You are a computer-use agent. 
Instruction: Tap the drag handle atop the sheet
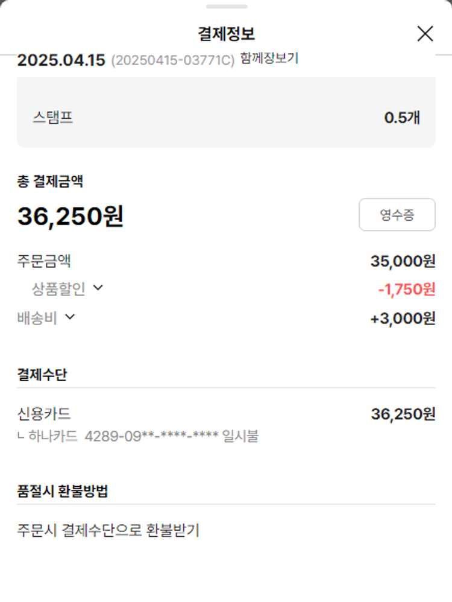(226, 7)
